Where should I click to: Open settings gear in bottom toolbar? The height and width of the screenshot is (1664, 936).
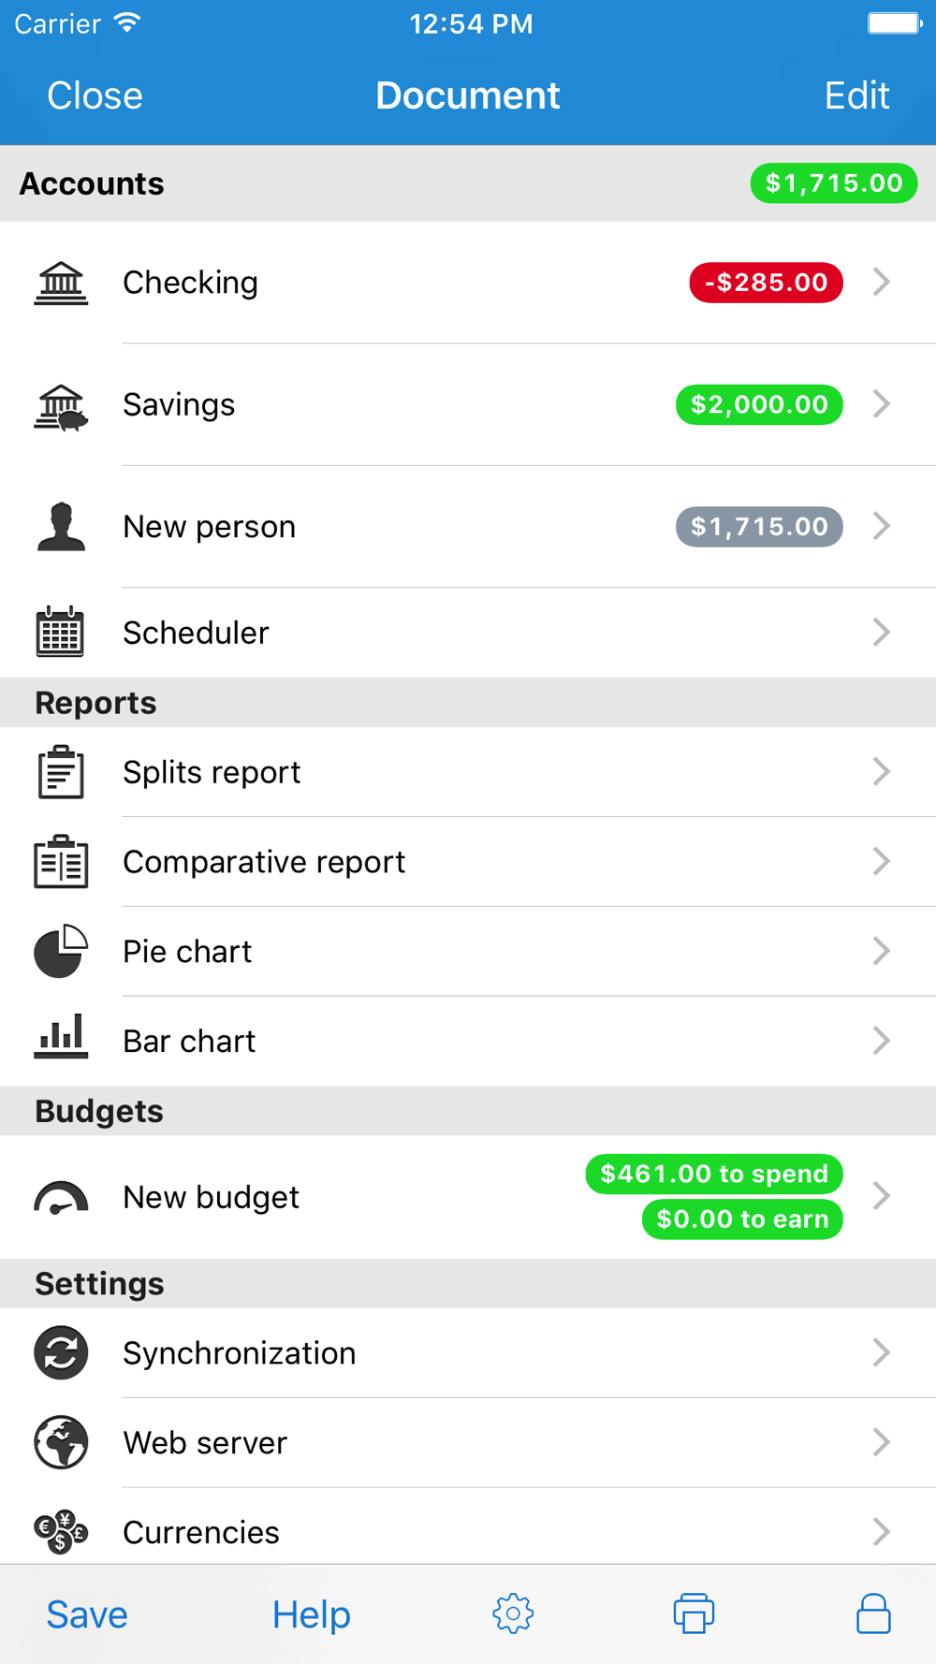click(513, 1613)
